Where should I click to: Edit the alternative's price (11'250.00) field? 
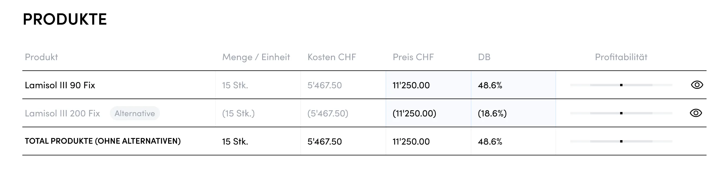[x=428, y=113]
